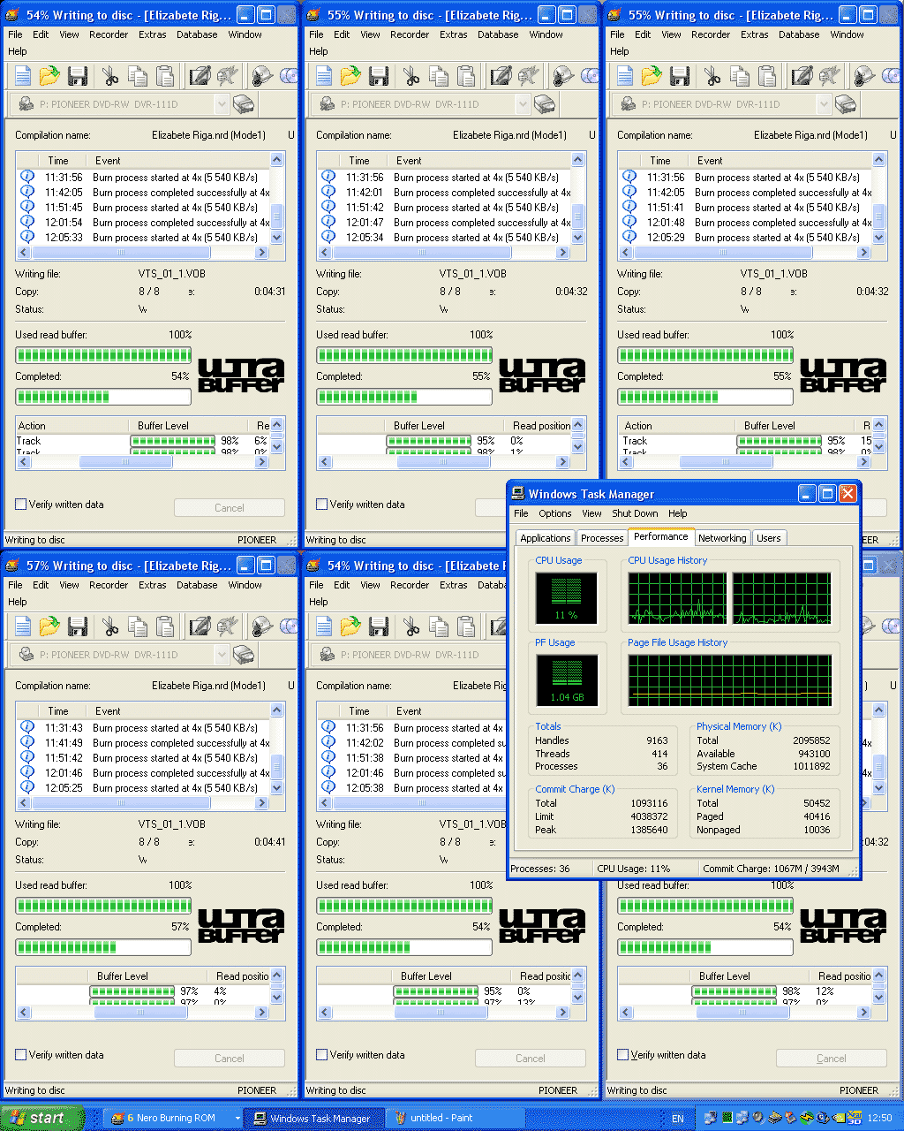
Task: Click the info icon of the 11:31:43 log row
Action: coord(27,727)
